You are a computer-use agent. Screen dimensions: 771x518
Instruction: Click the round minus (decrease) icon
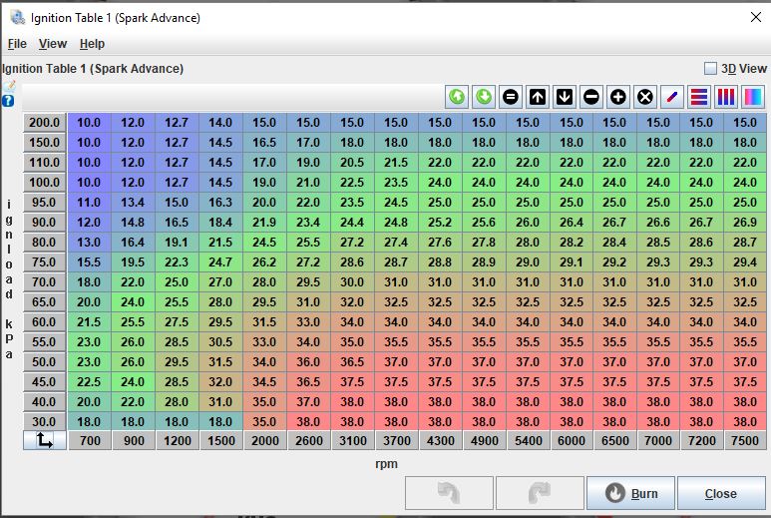click(591, 97)
